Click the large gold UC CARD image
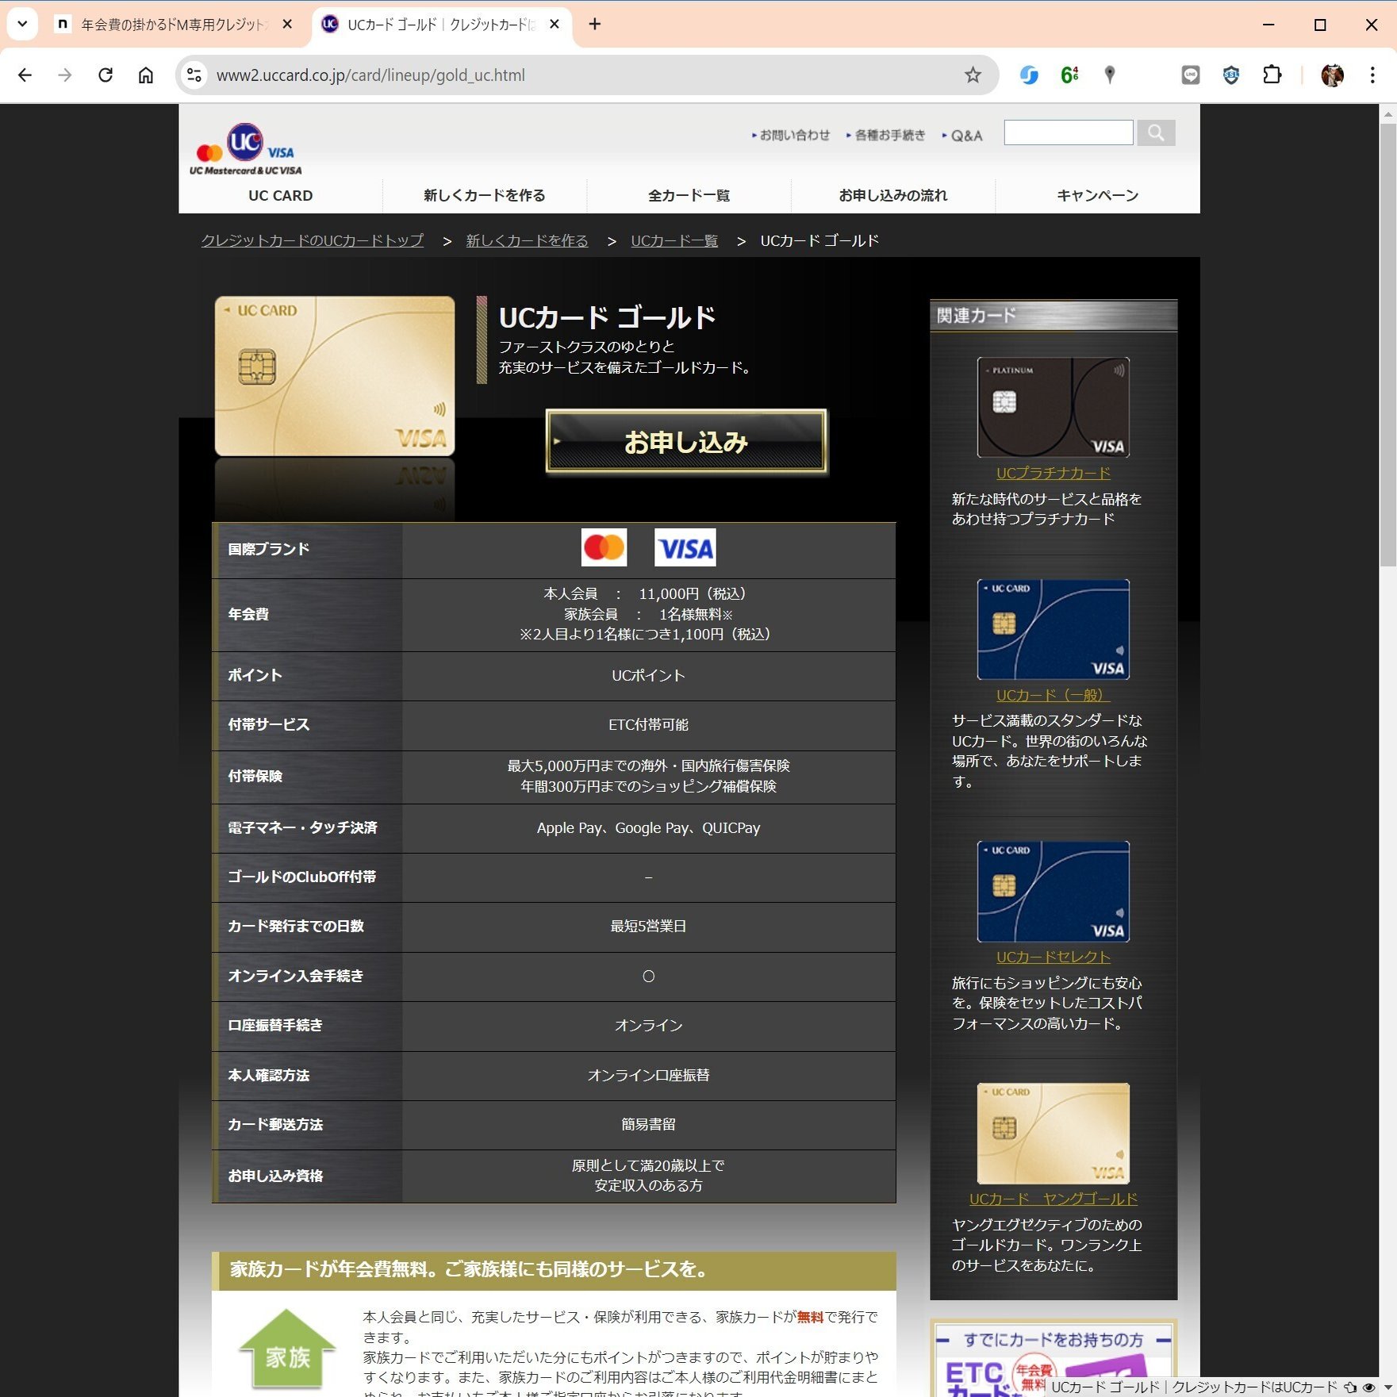 coord(335,376)
